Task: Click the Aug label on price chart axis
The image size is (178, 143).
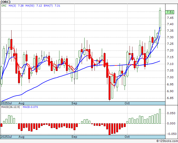Action: (21, 103)
